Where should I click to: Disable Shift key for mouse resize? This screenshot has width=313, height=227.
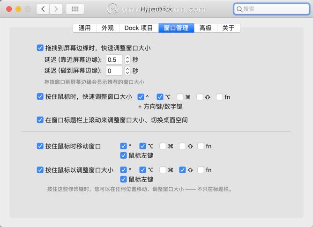pos(183,170)
